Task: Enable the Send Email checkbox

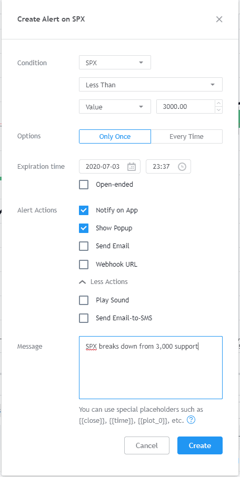Action: coord(84,246)
